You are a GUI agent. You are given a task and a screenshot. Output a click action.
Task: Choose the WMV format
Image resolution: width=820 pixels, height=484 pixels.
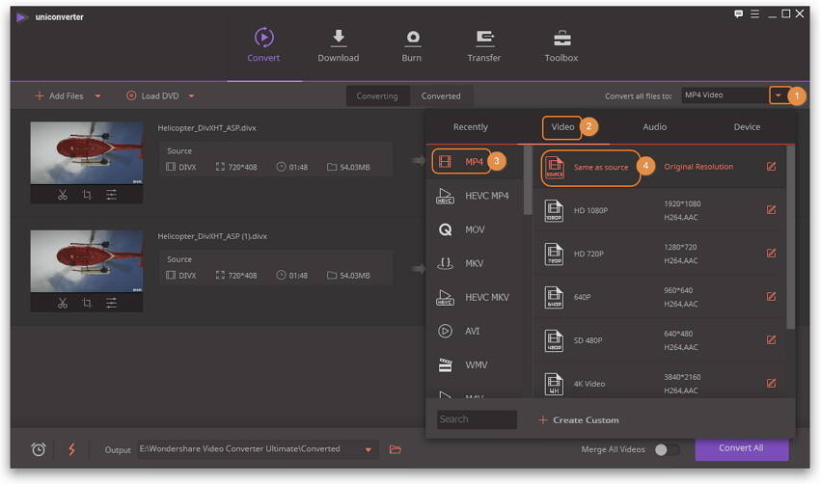476,364
